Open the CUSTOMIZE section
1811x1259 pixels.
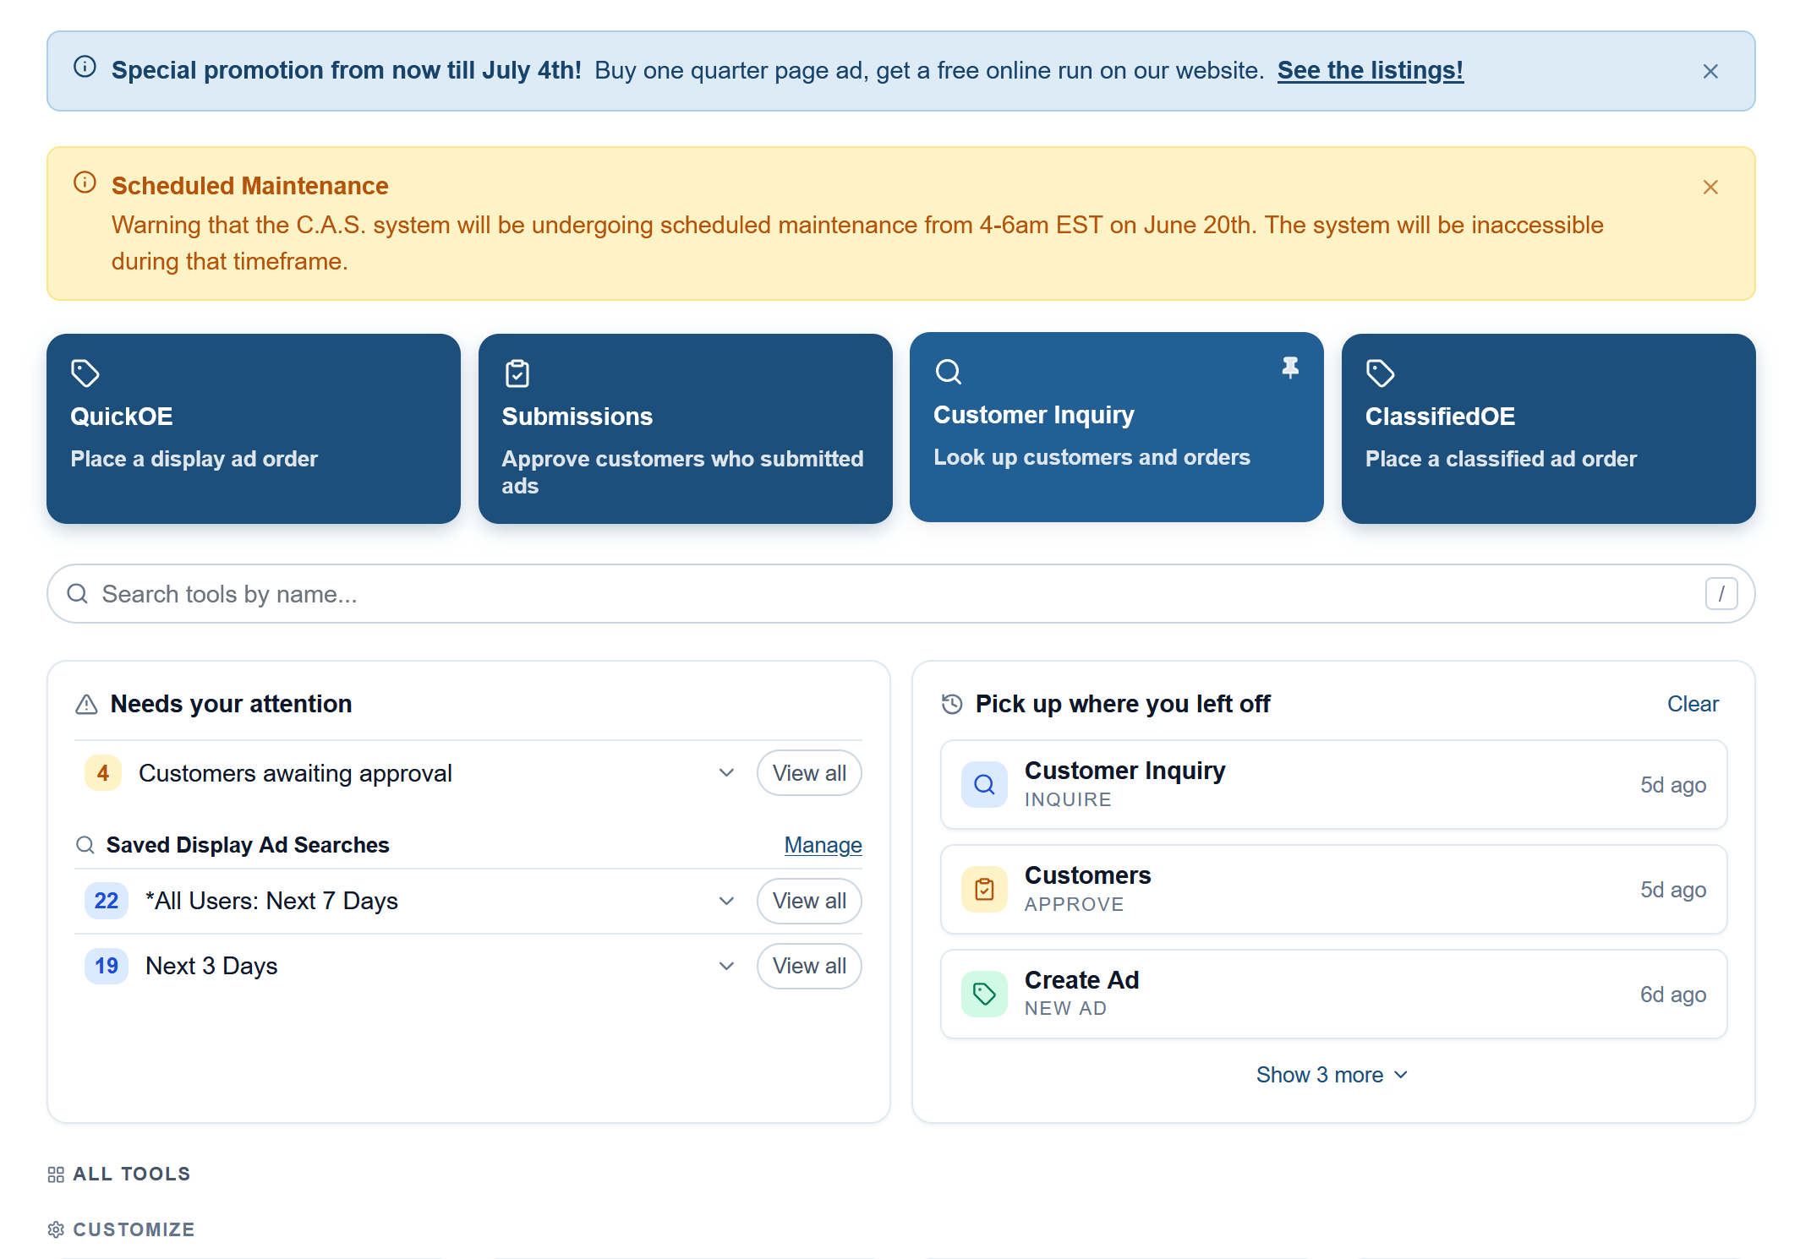[134, 1230]
